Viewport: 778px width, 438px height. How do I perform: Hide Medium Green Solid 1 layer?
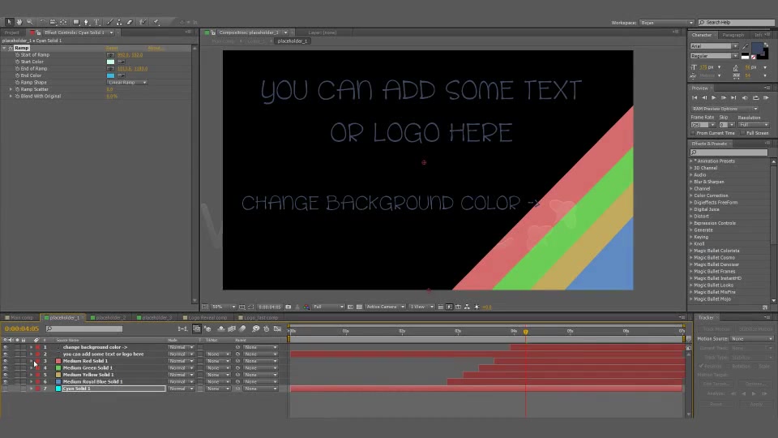pyautogui.click(x=6, y=368)
